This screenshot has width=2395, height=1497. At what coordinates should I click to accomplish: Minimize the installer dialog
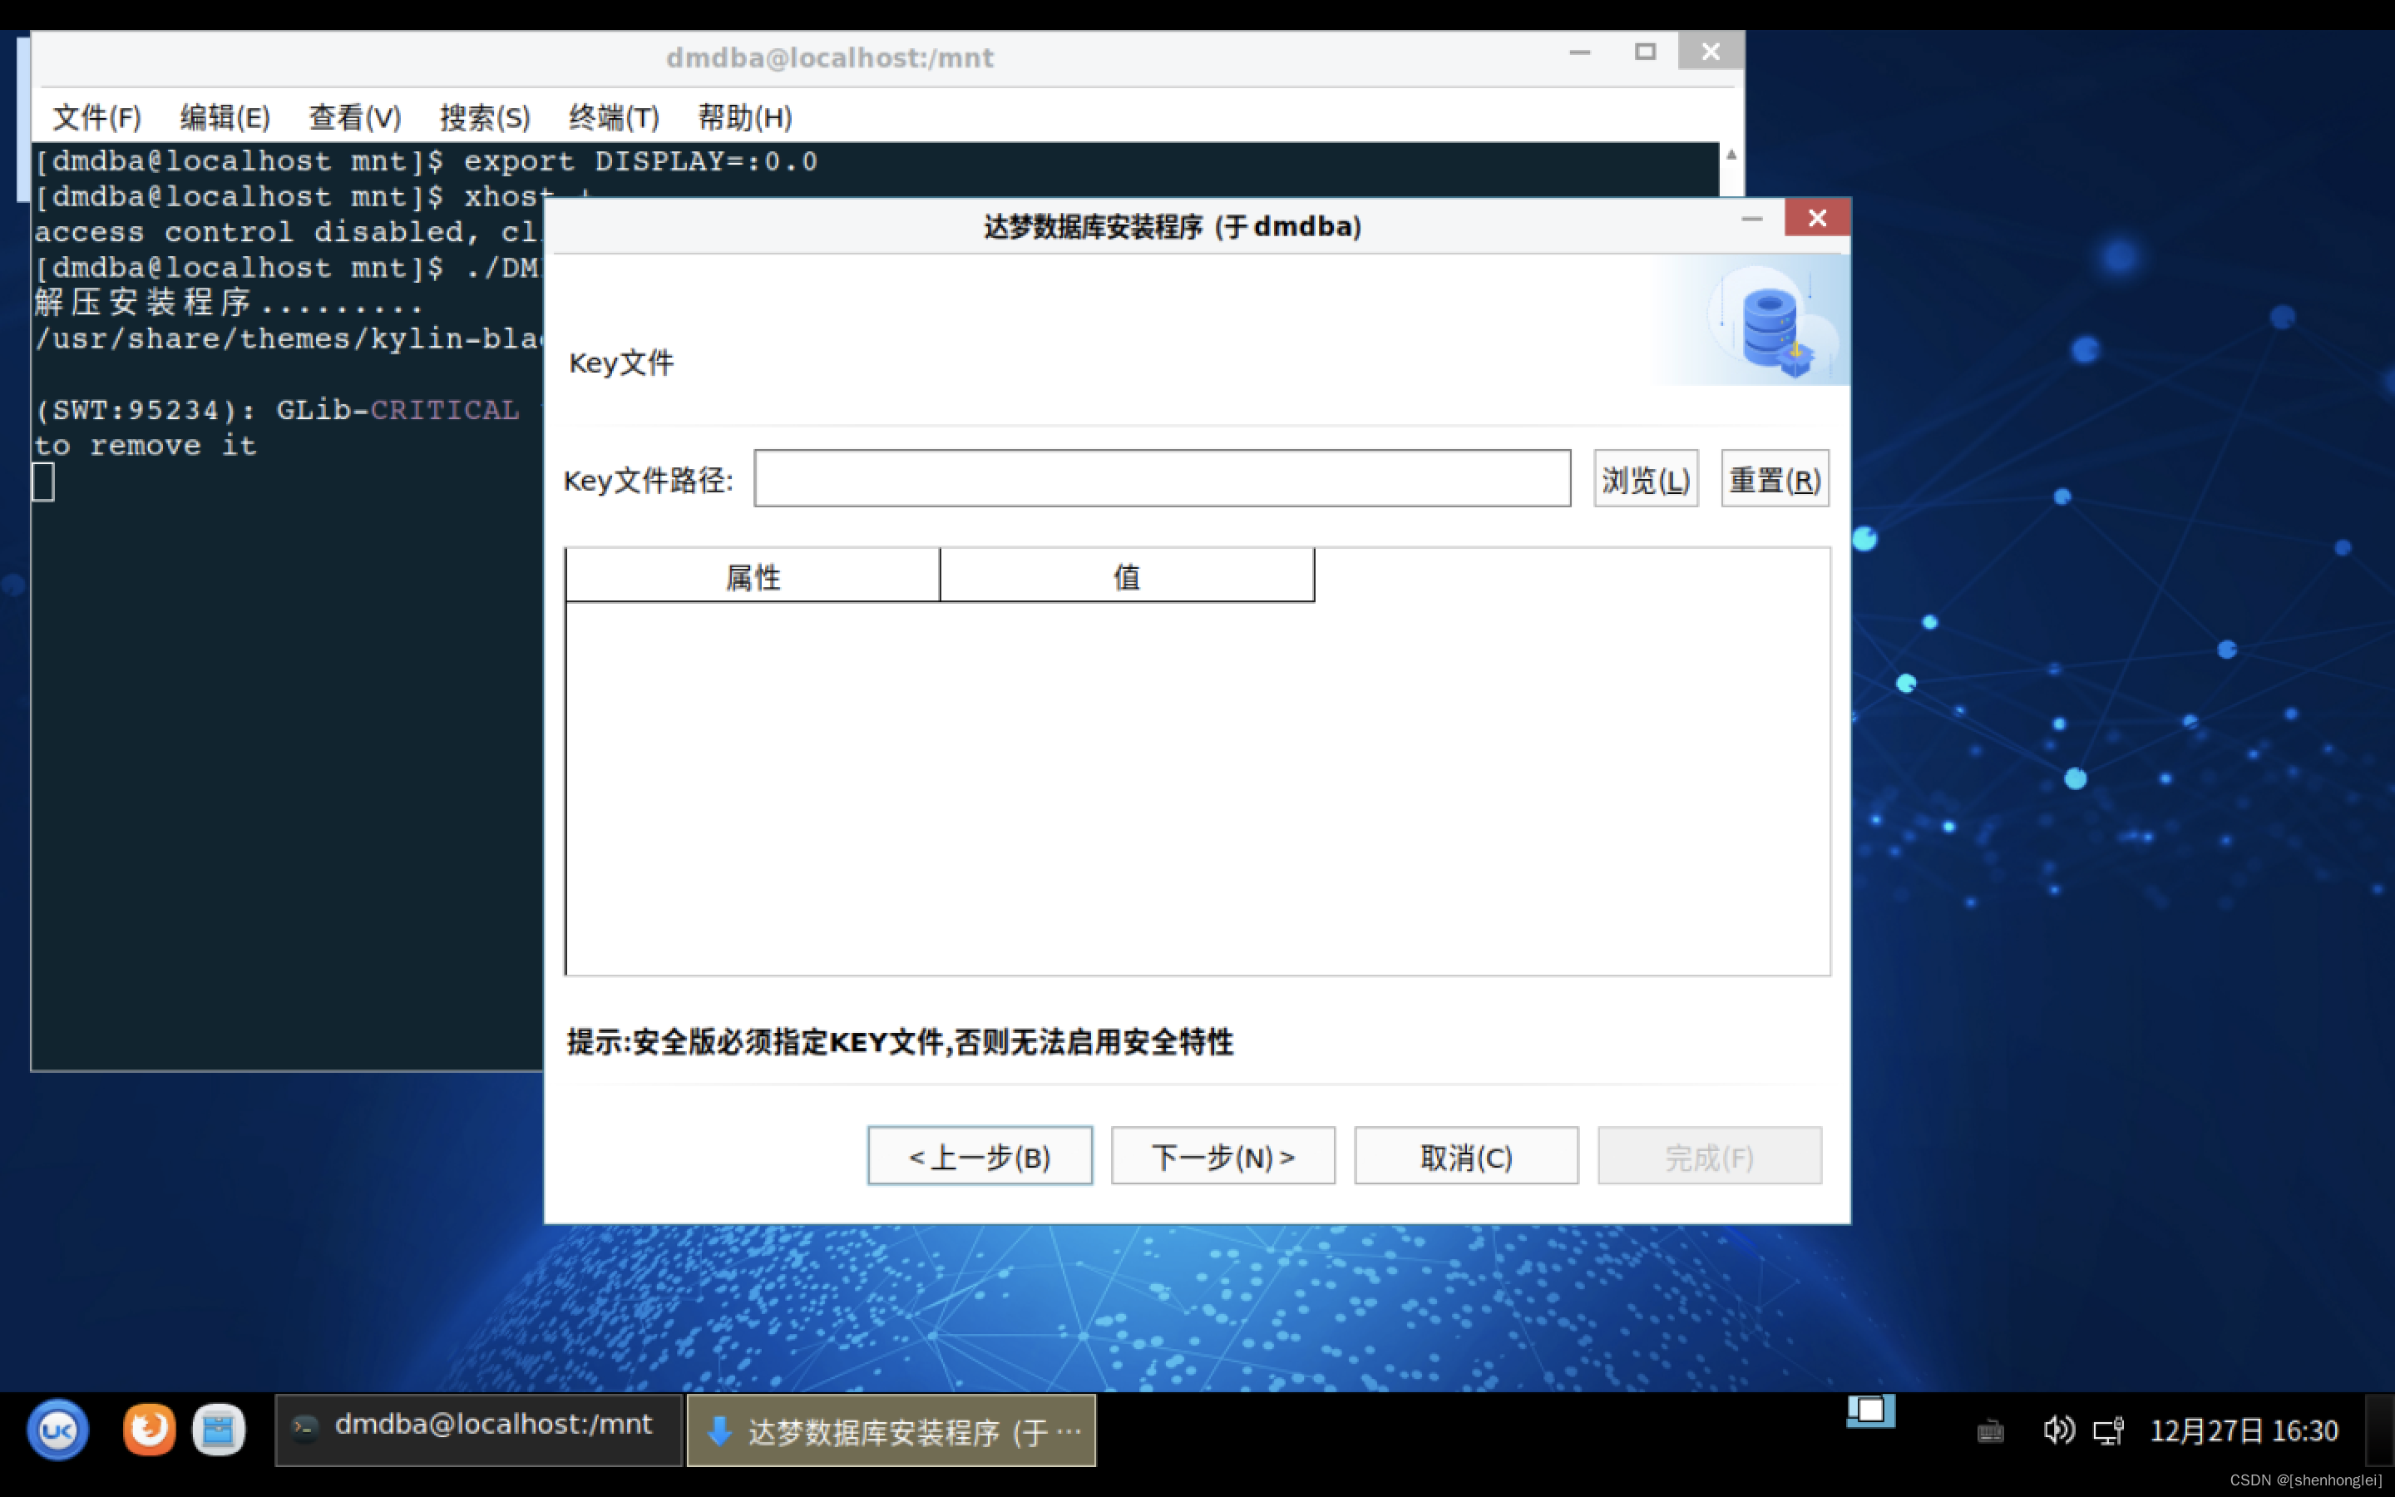(1751, 219)
